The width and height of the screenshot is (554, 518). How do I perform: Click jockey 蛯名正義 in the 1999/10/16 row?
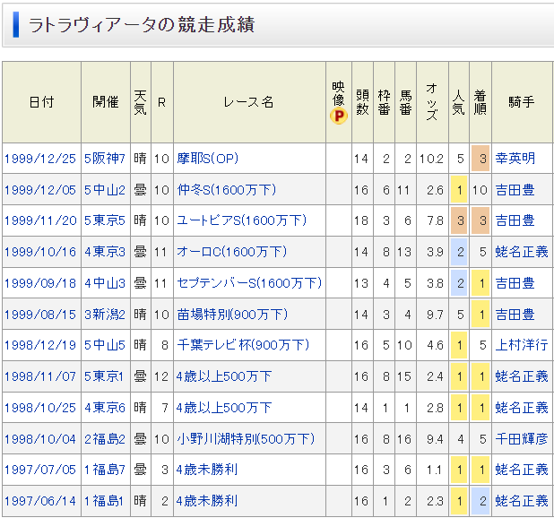coord(521,252)
